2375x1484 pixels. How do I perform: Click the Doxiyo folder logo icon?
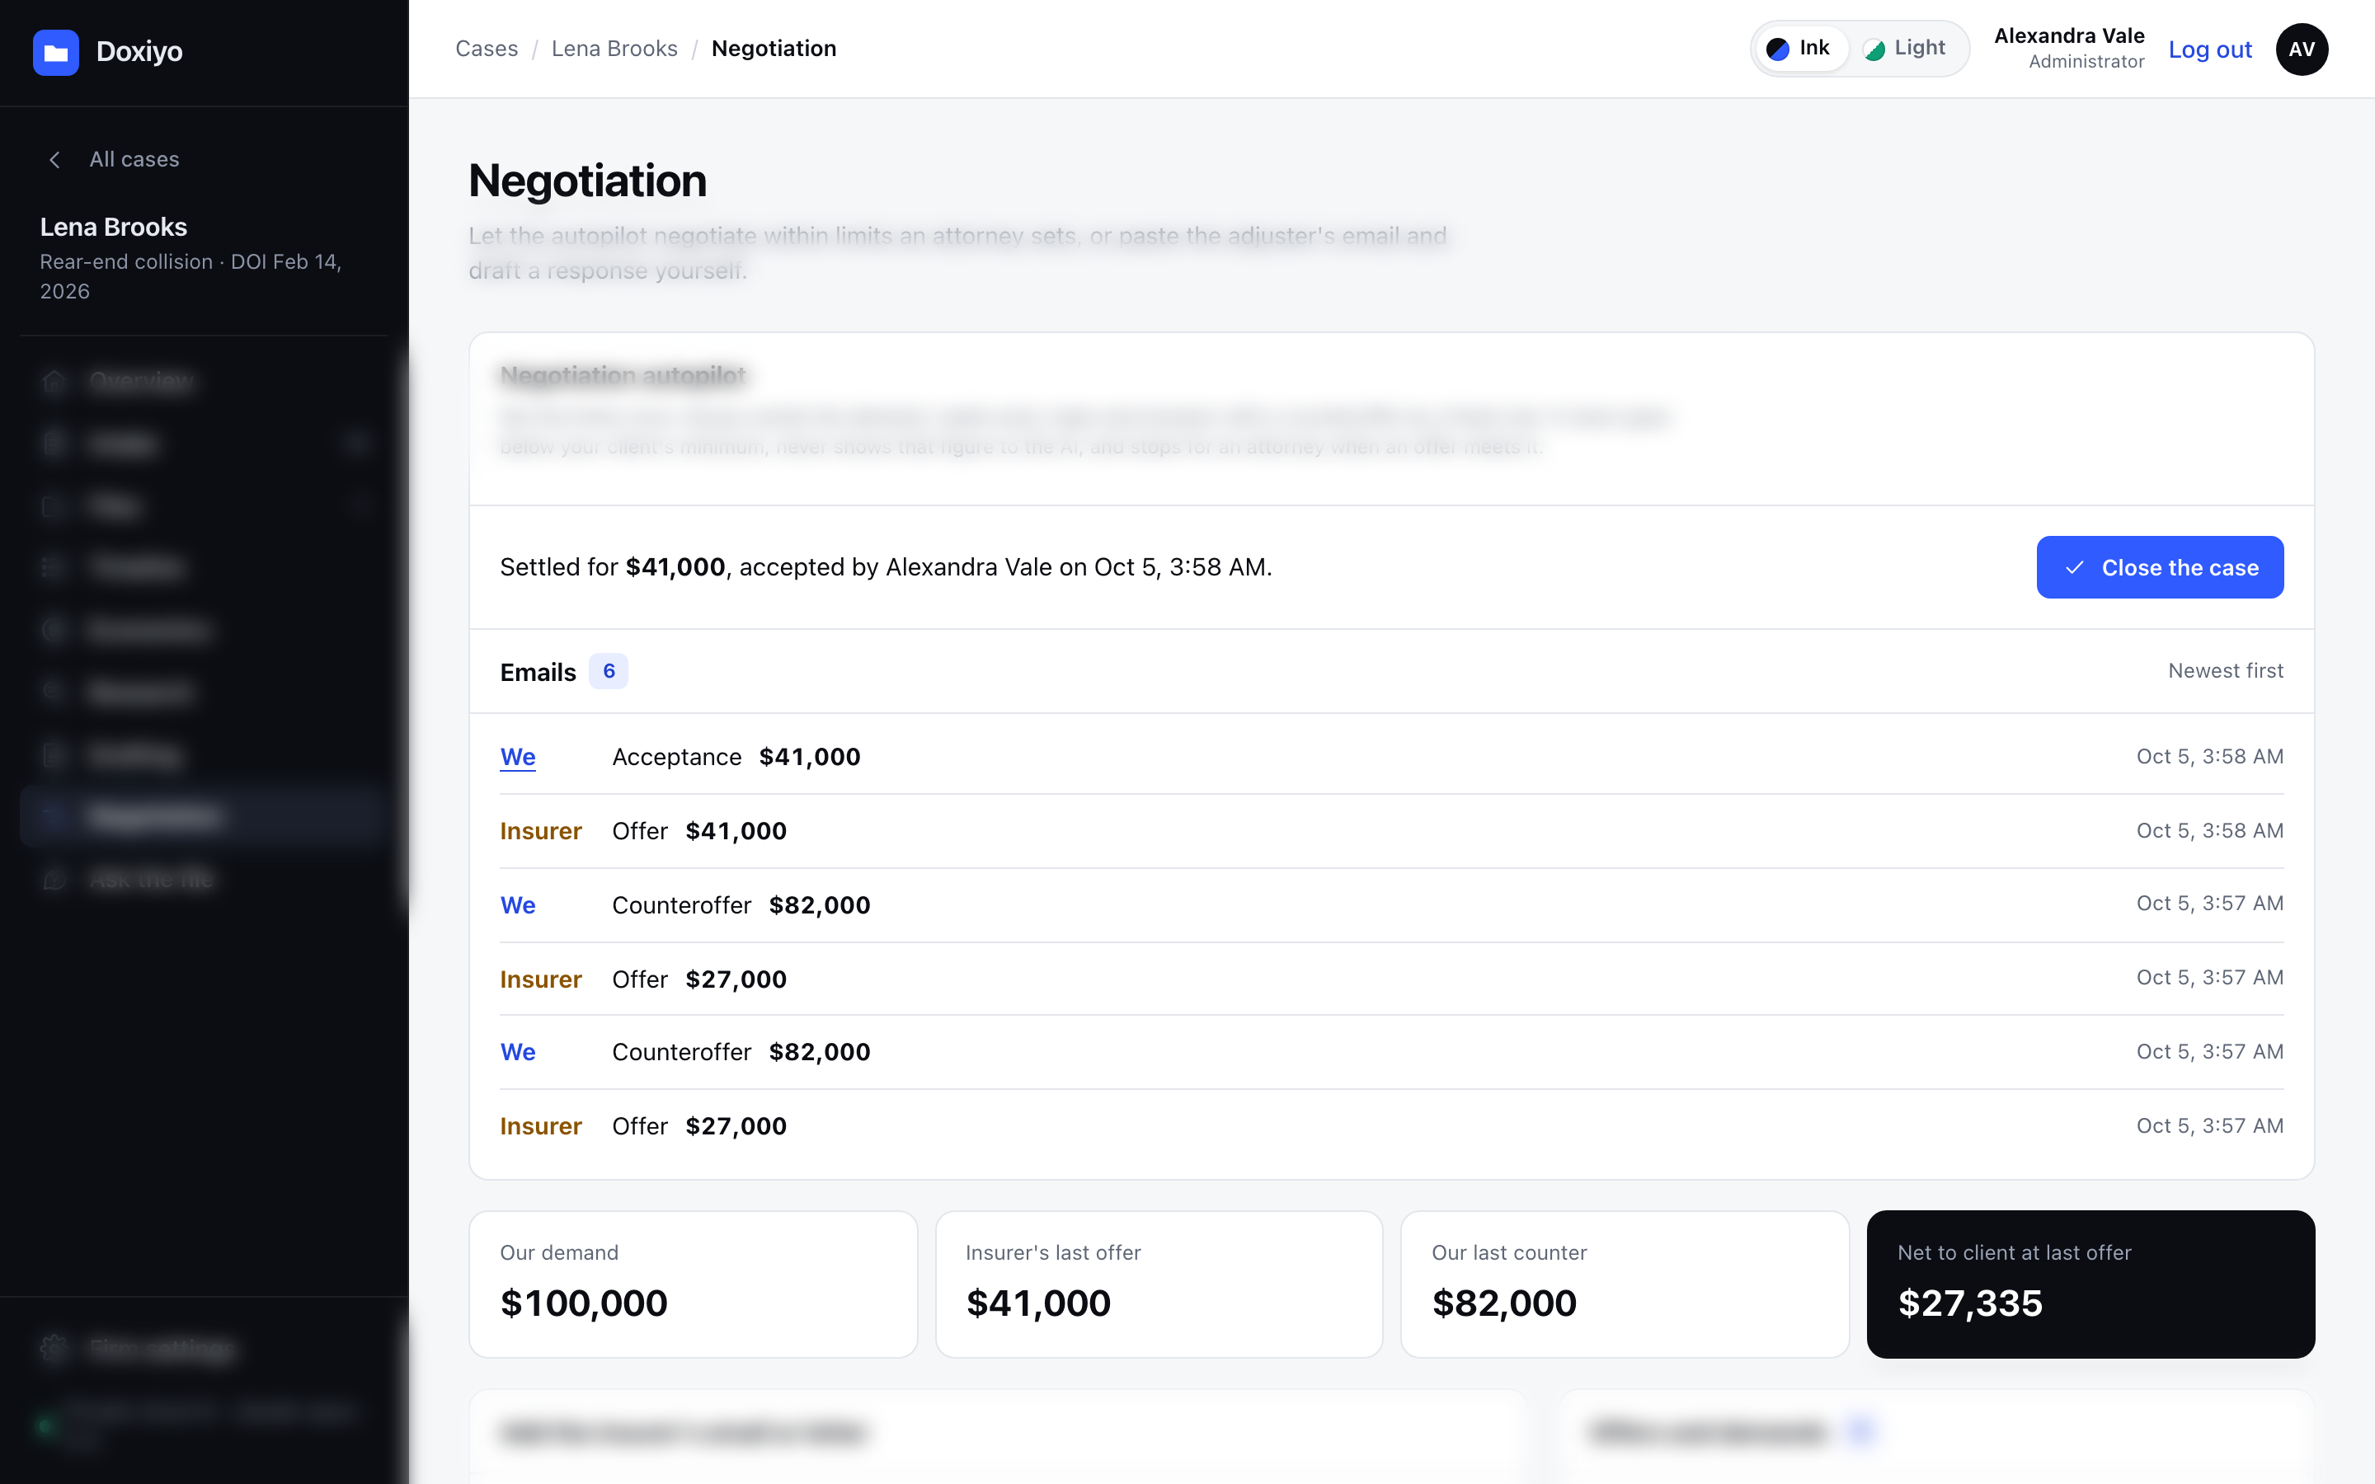[56, 52]
